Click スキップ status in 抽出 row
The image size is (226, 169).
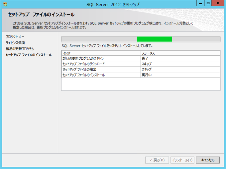pos(180,69)
